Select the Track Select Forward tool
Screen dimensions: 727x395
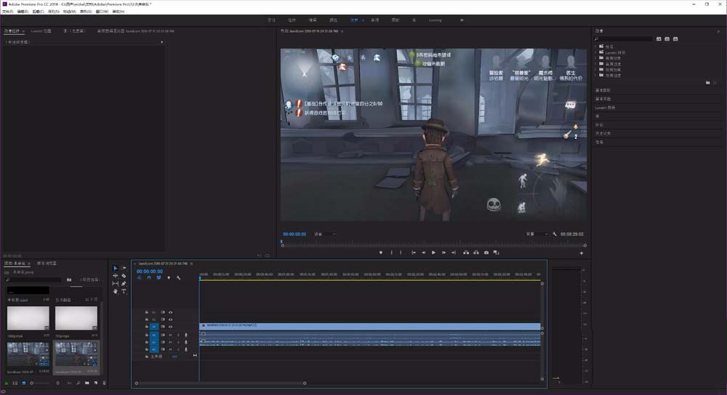tap(124, 268)
